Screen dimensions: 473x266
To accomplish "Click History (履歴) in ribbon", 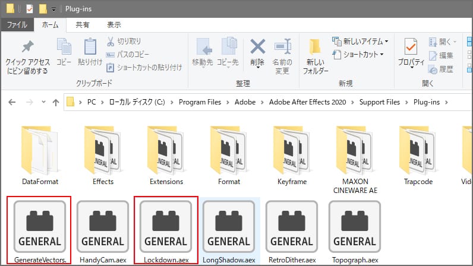I will click(x=441, y=69).
